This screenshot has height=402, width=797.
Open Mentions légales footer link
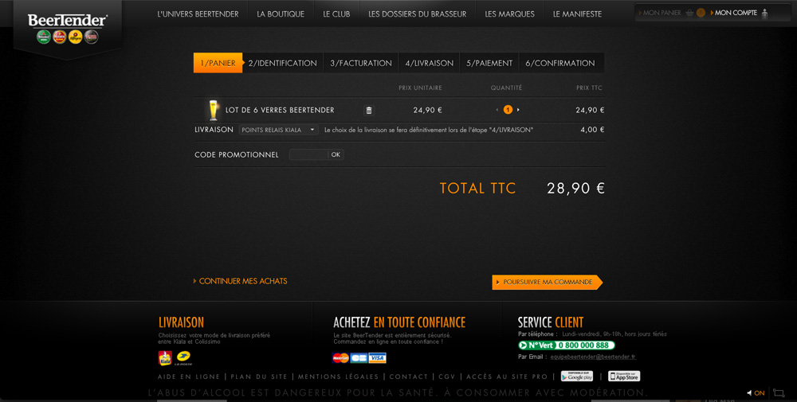click(338, 377)
